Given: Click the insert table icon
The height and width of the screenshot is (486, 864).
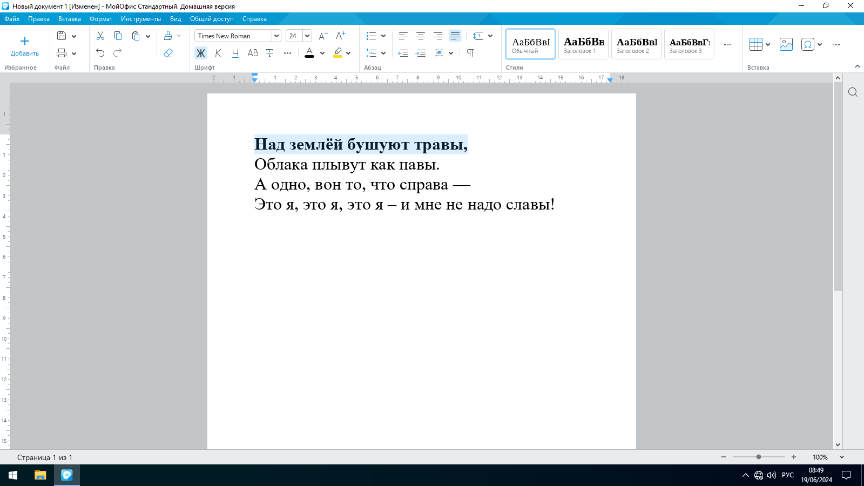Looking at the screenshot, I should pos(756,44).
